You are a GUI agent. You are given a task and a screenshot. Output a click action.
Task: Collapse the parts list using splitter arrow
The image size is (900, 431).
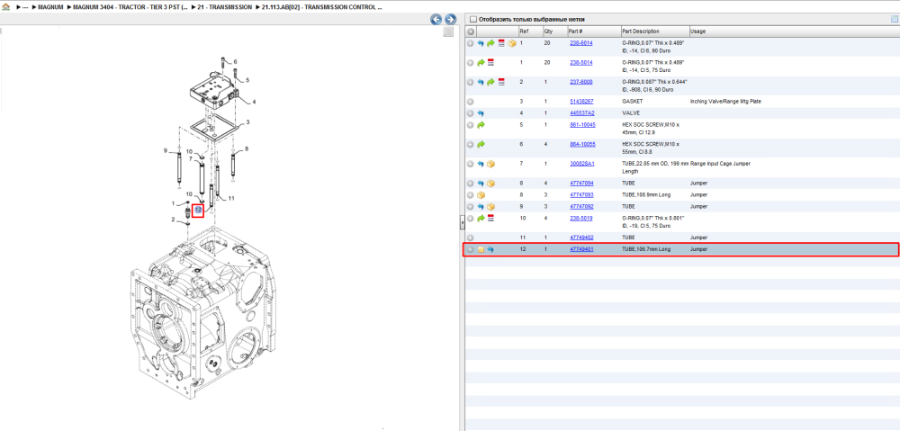pos(462,222)
